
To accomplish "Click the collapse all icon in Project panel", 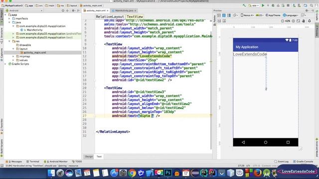I will 67,10.
